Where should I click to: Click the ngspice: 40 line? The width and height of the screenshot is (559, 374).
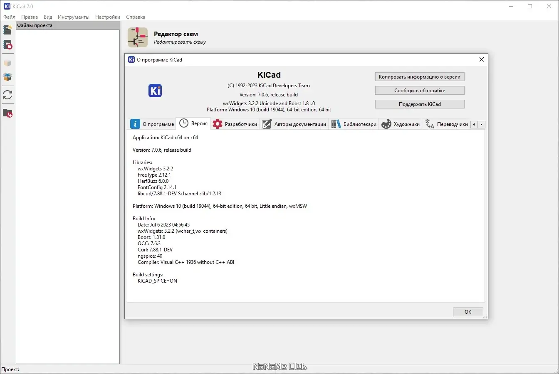pyautogui.click(x=150, y=256)
